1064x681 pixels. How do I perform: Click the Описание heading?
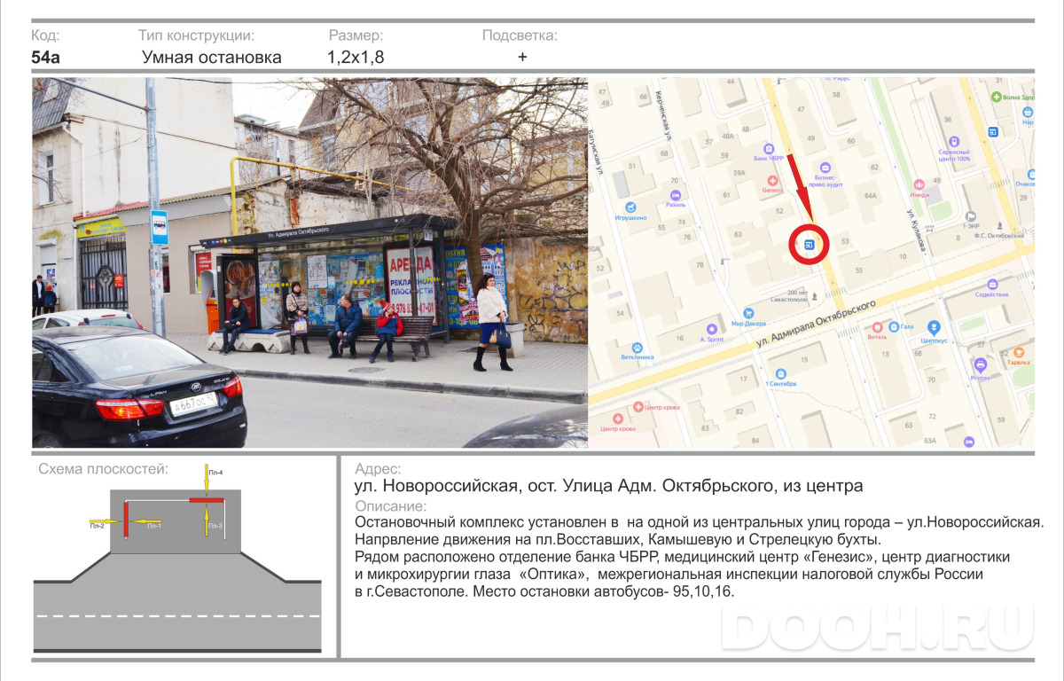(390, 506)
